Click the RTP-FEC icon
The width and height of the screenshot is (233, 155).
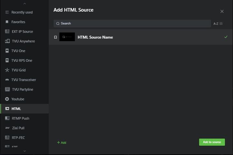coord(7,138)
